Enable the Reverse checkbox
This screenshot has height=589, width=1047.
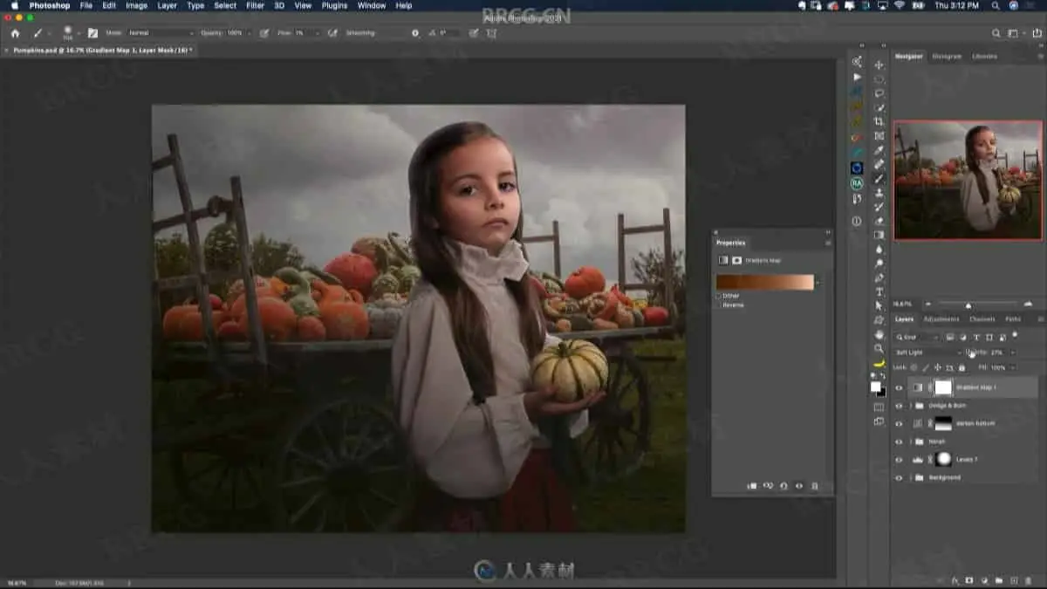point(719,305)
